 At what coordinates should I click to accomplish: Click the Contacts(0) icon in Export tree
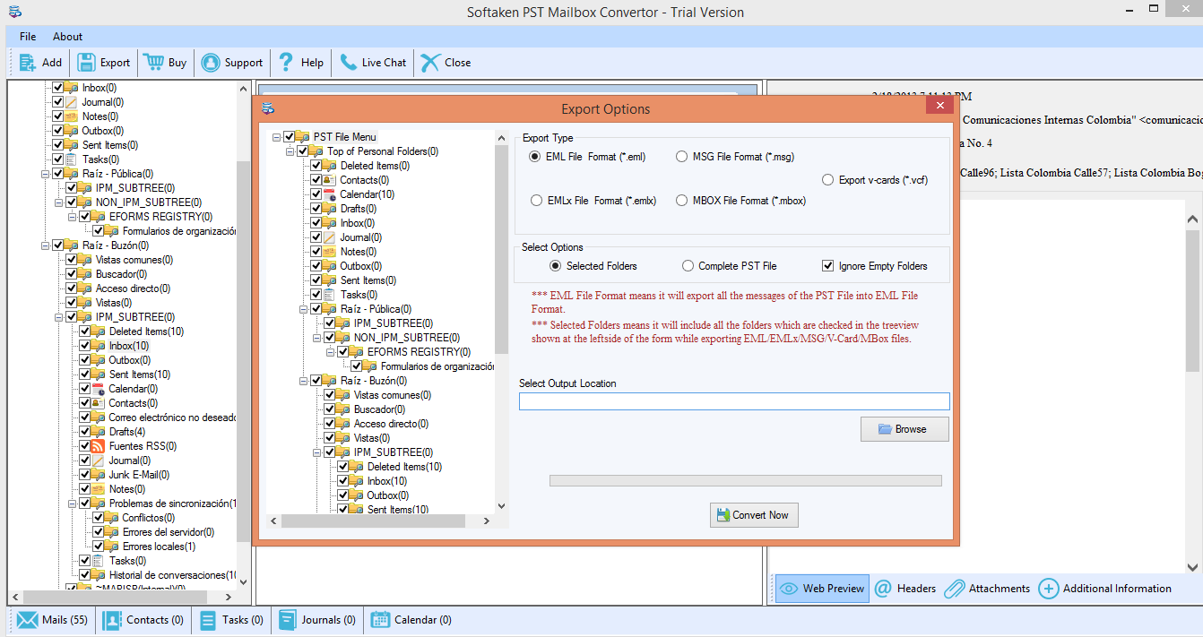coord(331,180)
